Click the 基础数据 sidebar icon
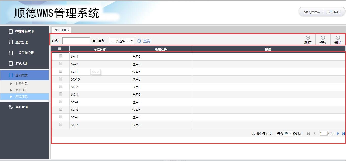346x161 pixels. tap(11, 75)
